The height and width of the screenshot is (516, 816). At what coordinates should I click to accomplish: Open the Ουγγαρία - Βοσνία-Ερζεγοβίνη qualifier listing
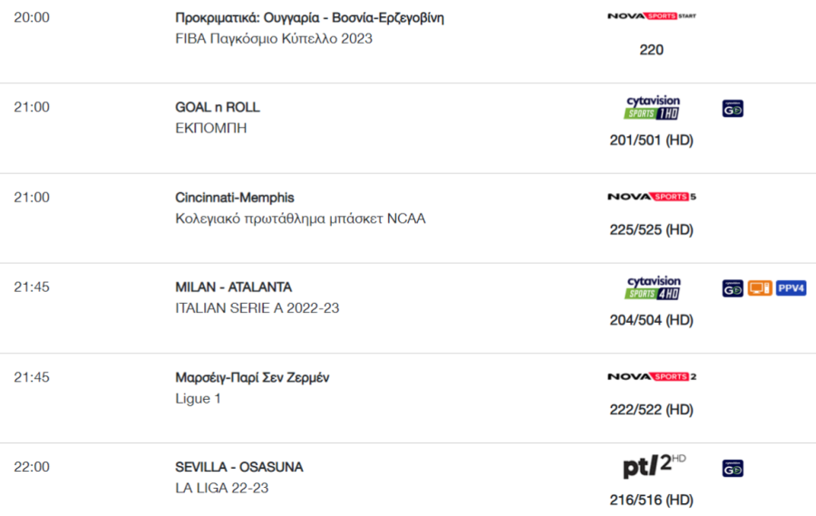point(310,18)
